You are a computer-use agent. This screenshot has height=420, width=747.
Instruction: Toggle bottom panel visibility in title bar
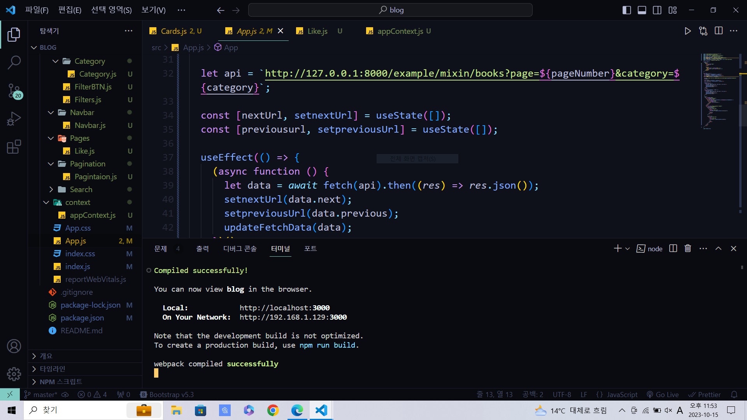pos(642,10)
